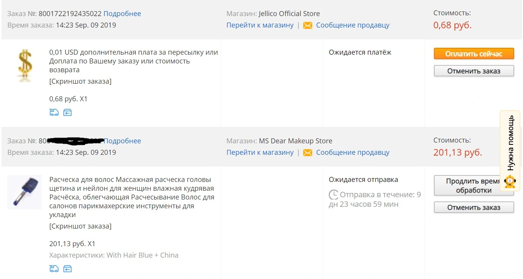Click the truck delivery icon under Jellico order
This screenshot has height=279, width=523.
click(x=54, y=112)
